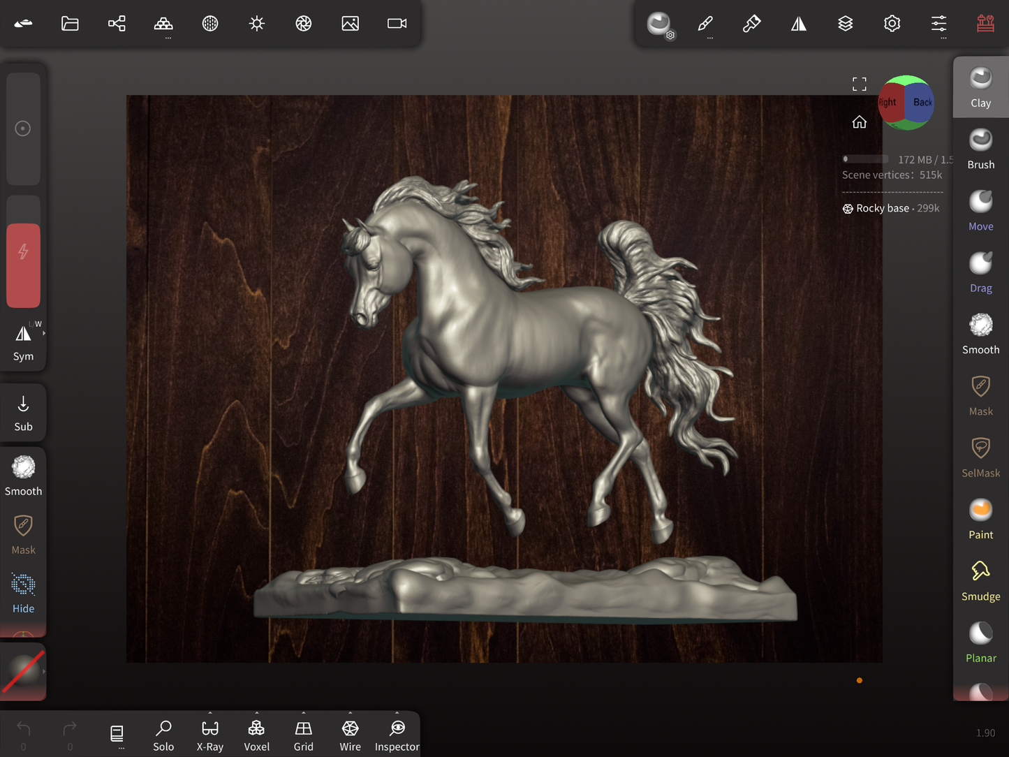Choose the Drag tool

980,272
